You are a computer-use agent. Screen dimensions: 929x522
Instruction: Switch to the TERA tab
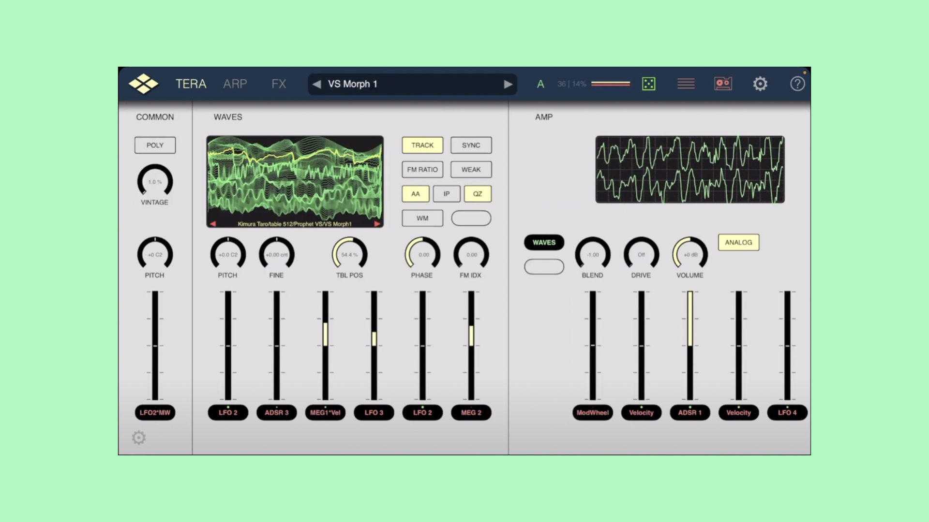tap(191, 84)
